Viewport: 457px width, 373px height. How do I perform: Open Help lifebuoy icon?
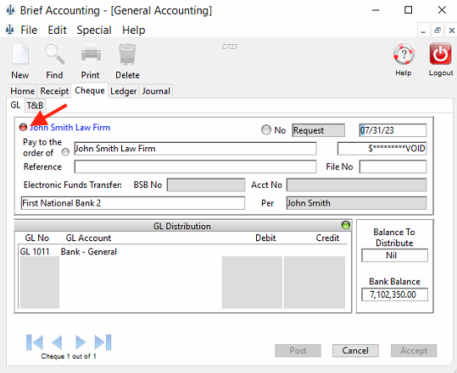(x=404, y=54)
